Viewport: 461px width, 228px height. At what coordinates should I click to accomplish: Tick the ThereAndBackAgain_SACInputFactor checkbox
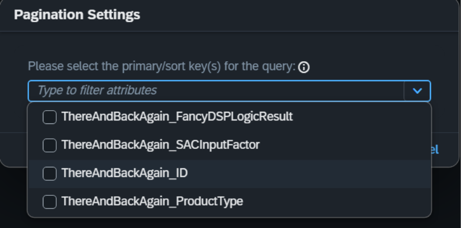(x=50, y=145)
